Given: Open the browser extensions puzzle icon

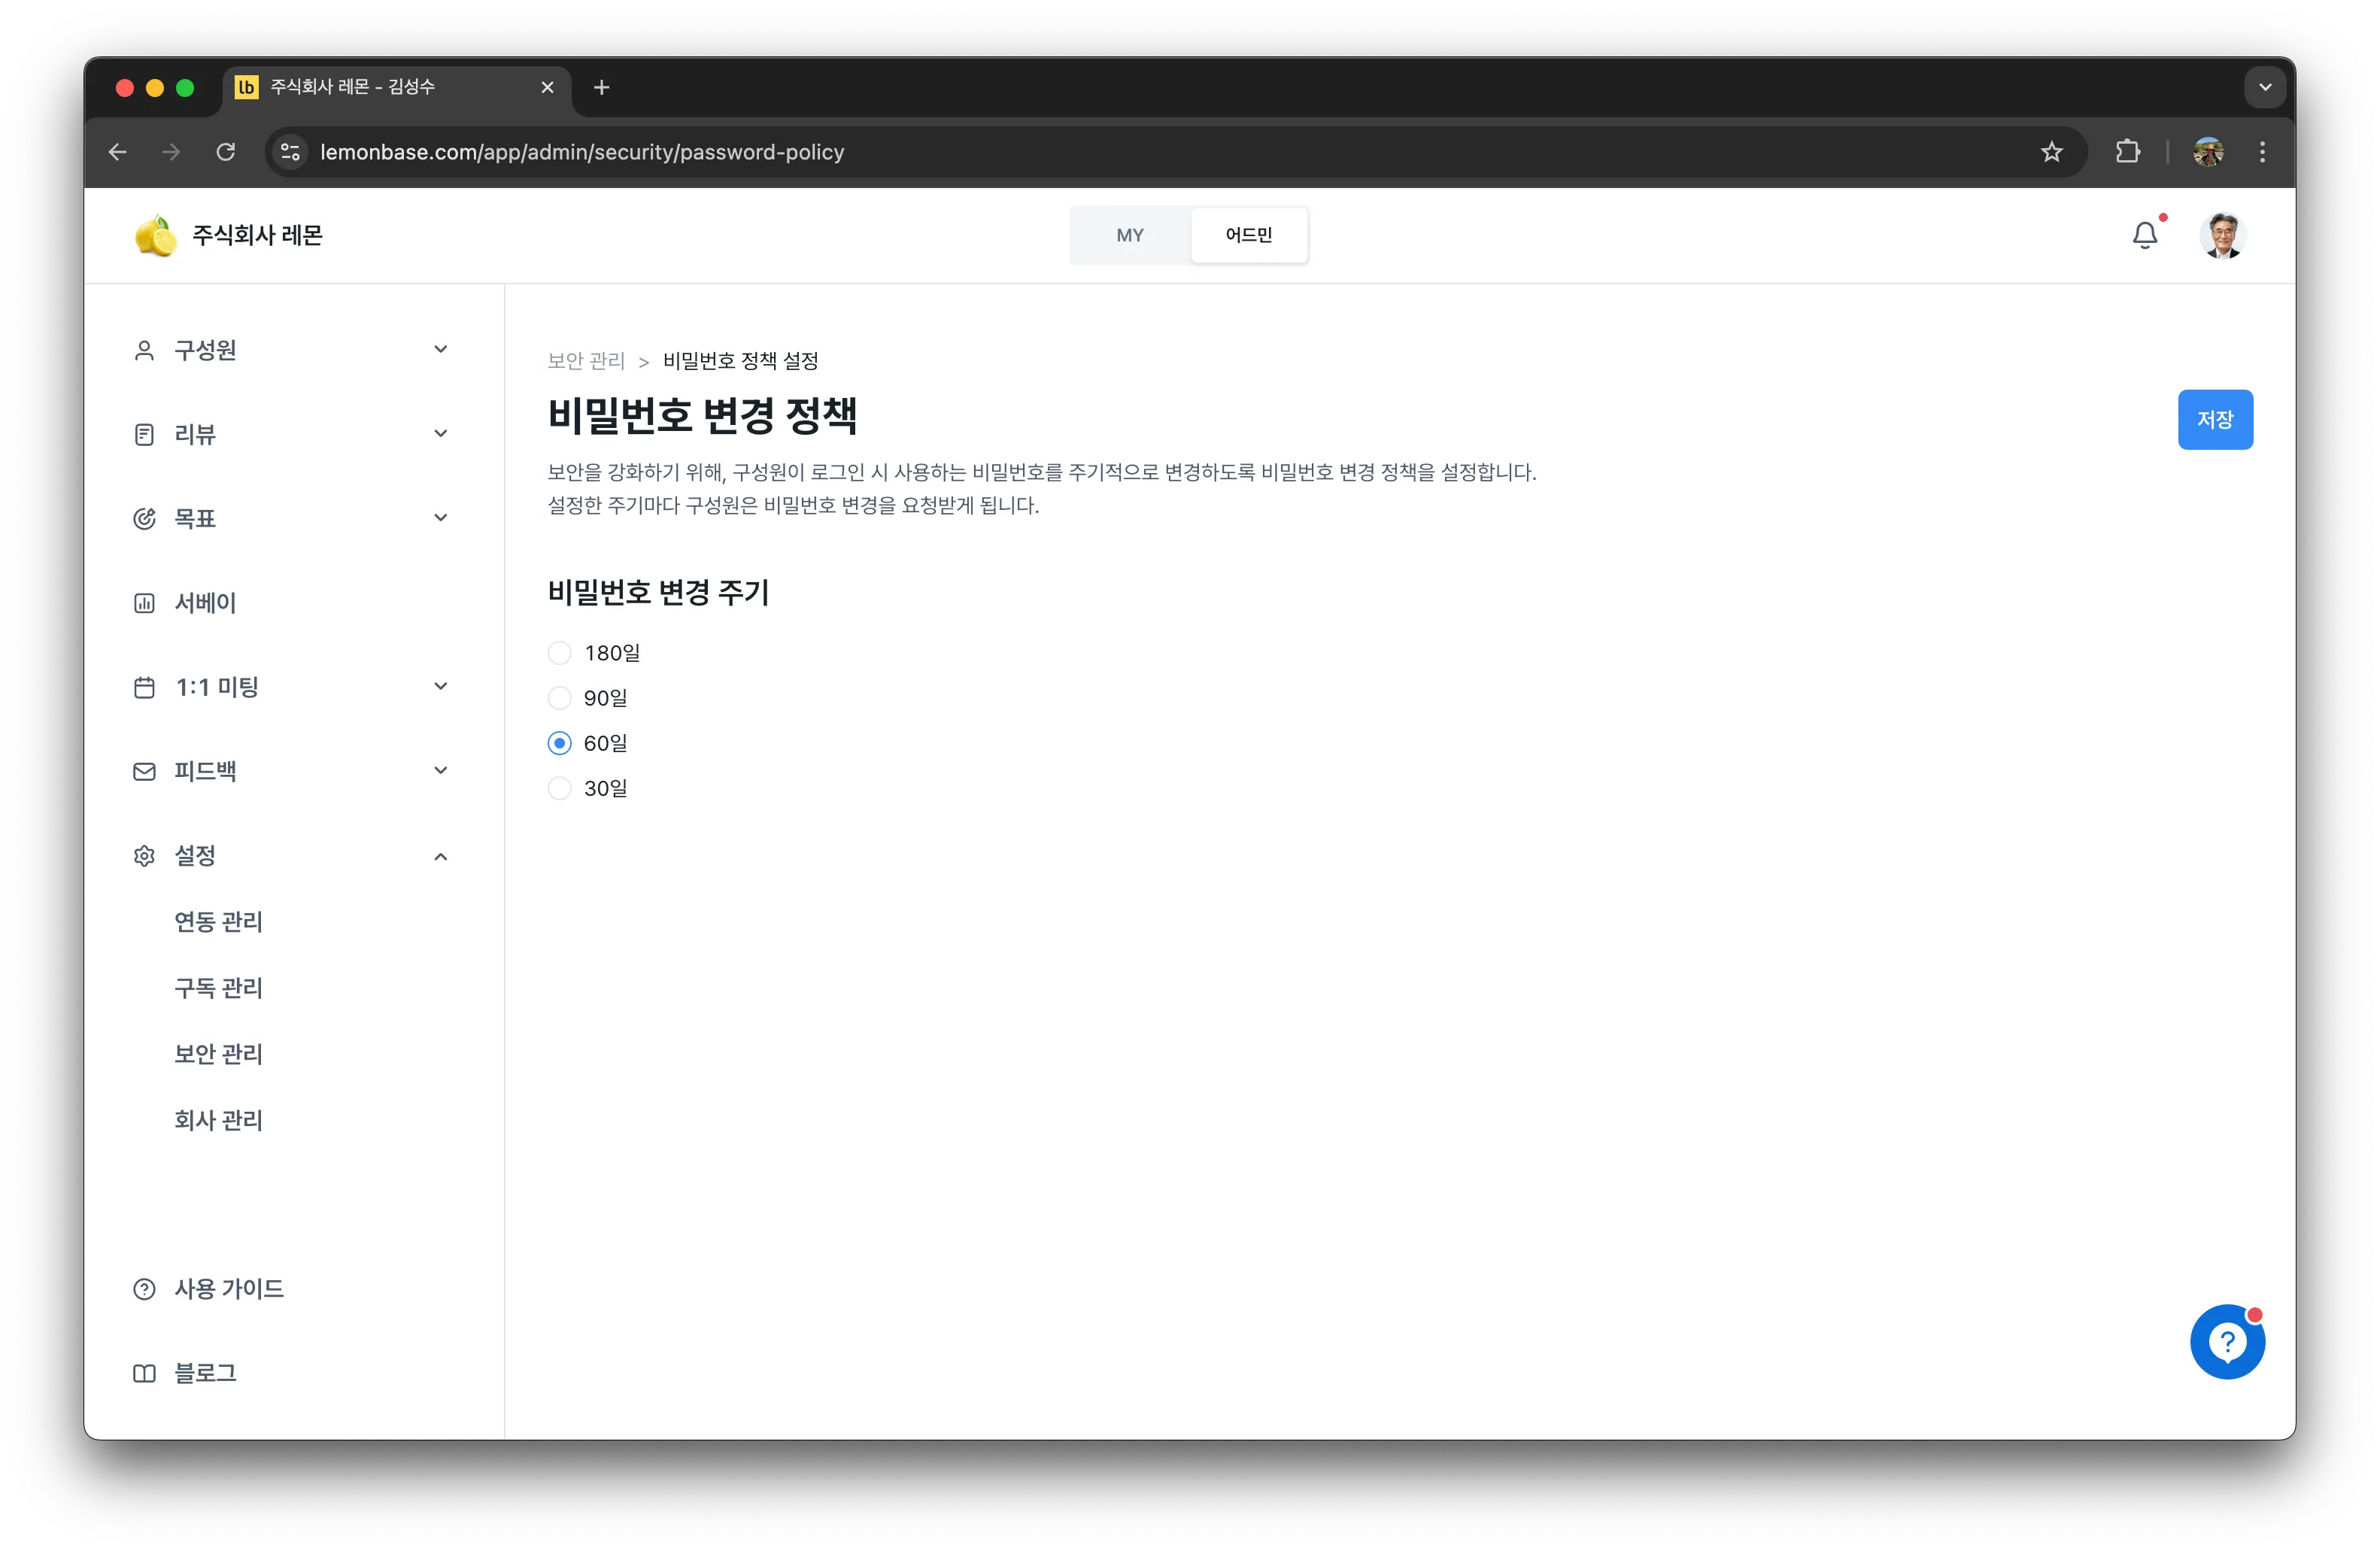Looking at the screenshot, I should tap(2128, 152).
